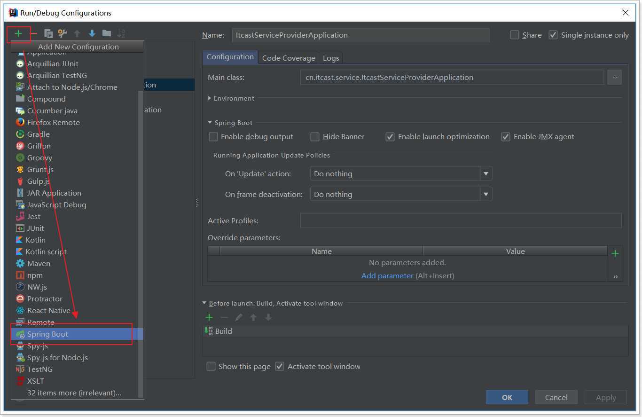
Task: Click the Apply button
Action: click(606, 397)
